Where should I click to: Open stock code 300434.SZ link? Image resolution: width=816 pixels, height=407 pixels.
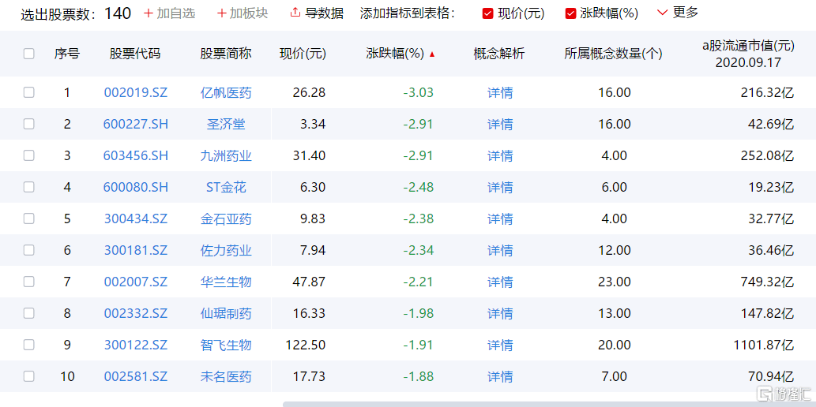pyautogui.click(x=136, y=218)
